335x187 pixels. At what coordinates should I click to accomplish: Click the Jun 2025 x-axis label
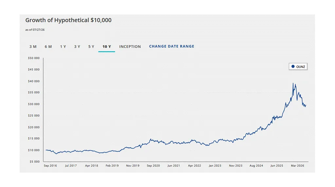(x=277, y=166)
